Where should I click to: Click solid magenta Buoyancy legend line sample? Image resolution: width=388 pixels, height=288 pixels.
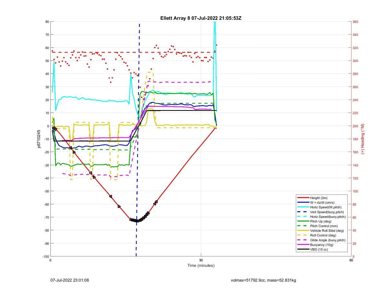tap(303, 245)
